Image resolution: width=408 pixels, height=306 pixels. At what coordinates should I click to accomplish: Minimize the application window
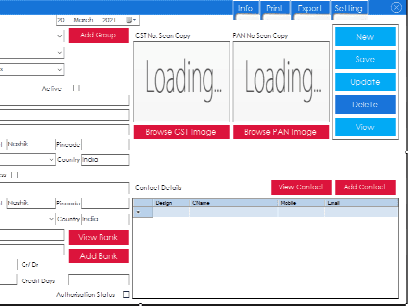pos(379,9)
